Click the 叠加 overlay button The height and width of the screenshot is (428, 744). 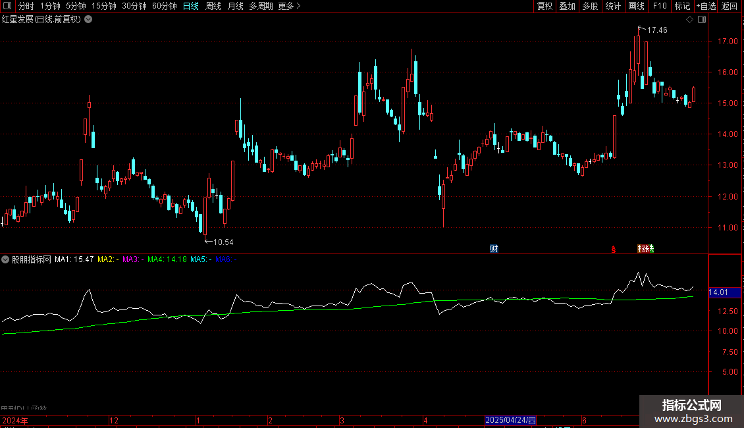567,6
